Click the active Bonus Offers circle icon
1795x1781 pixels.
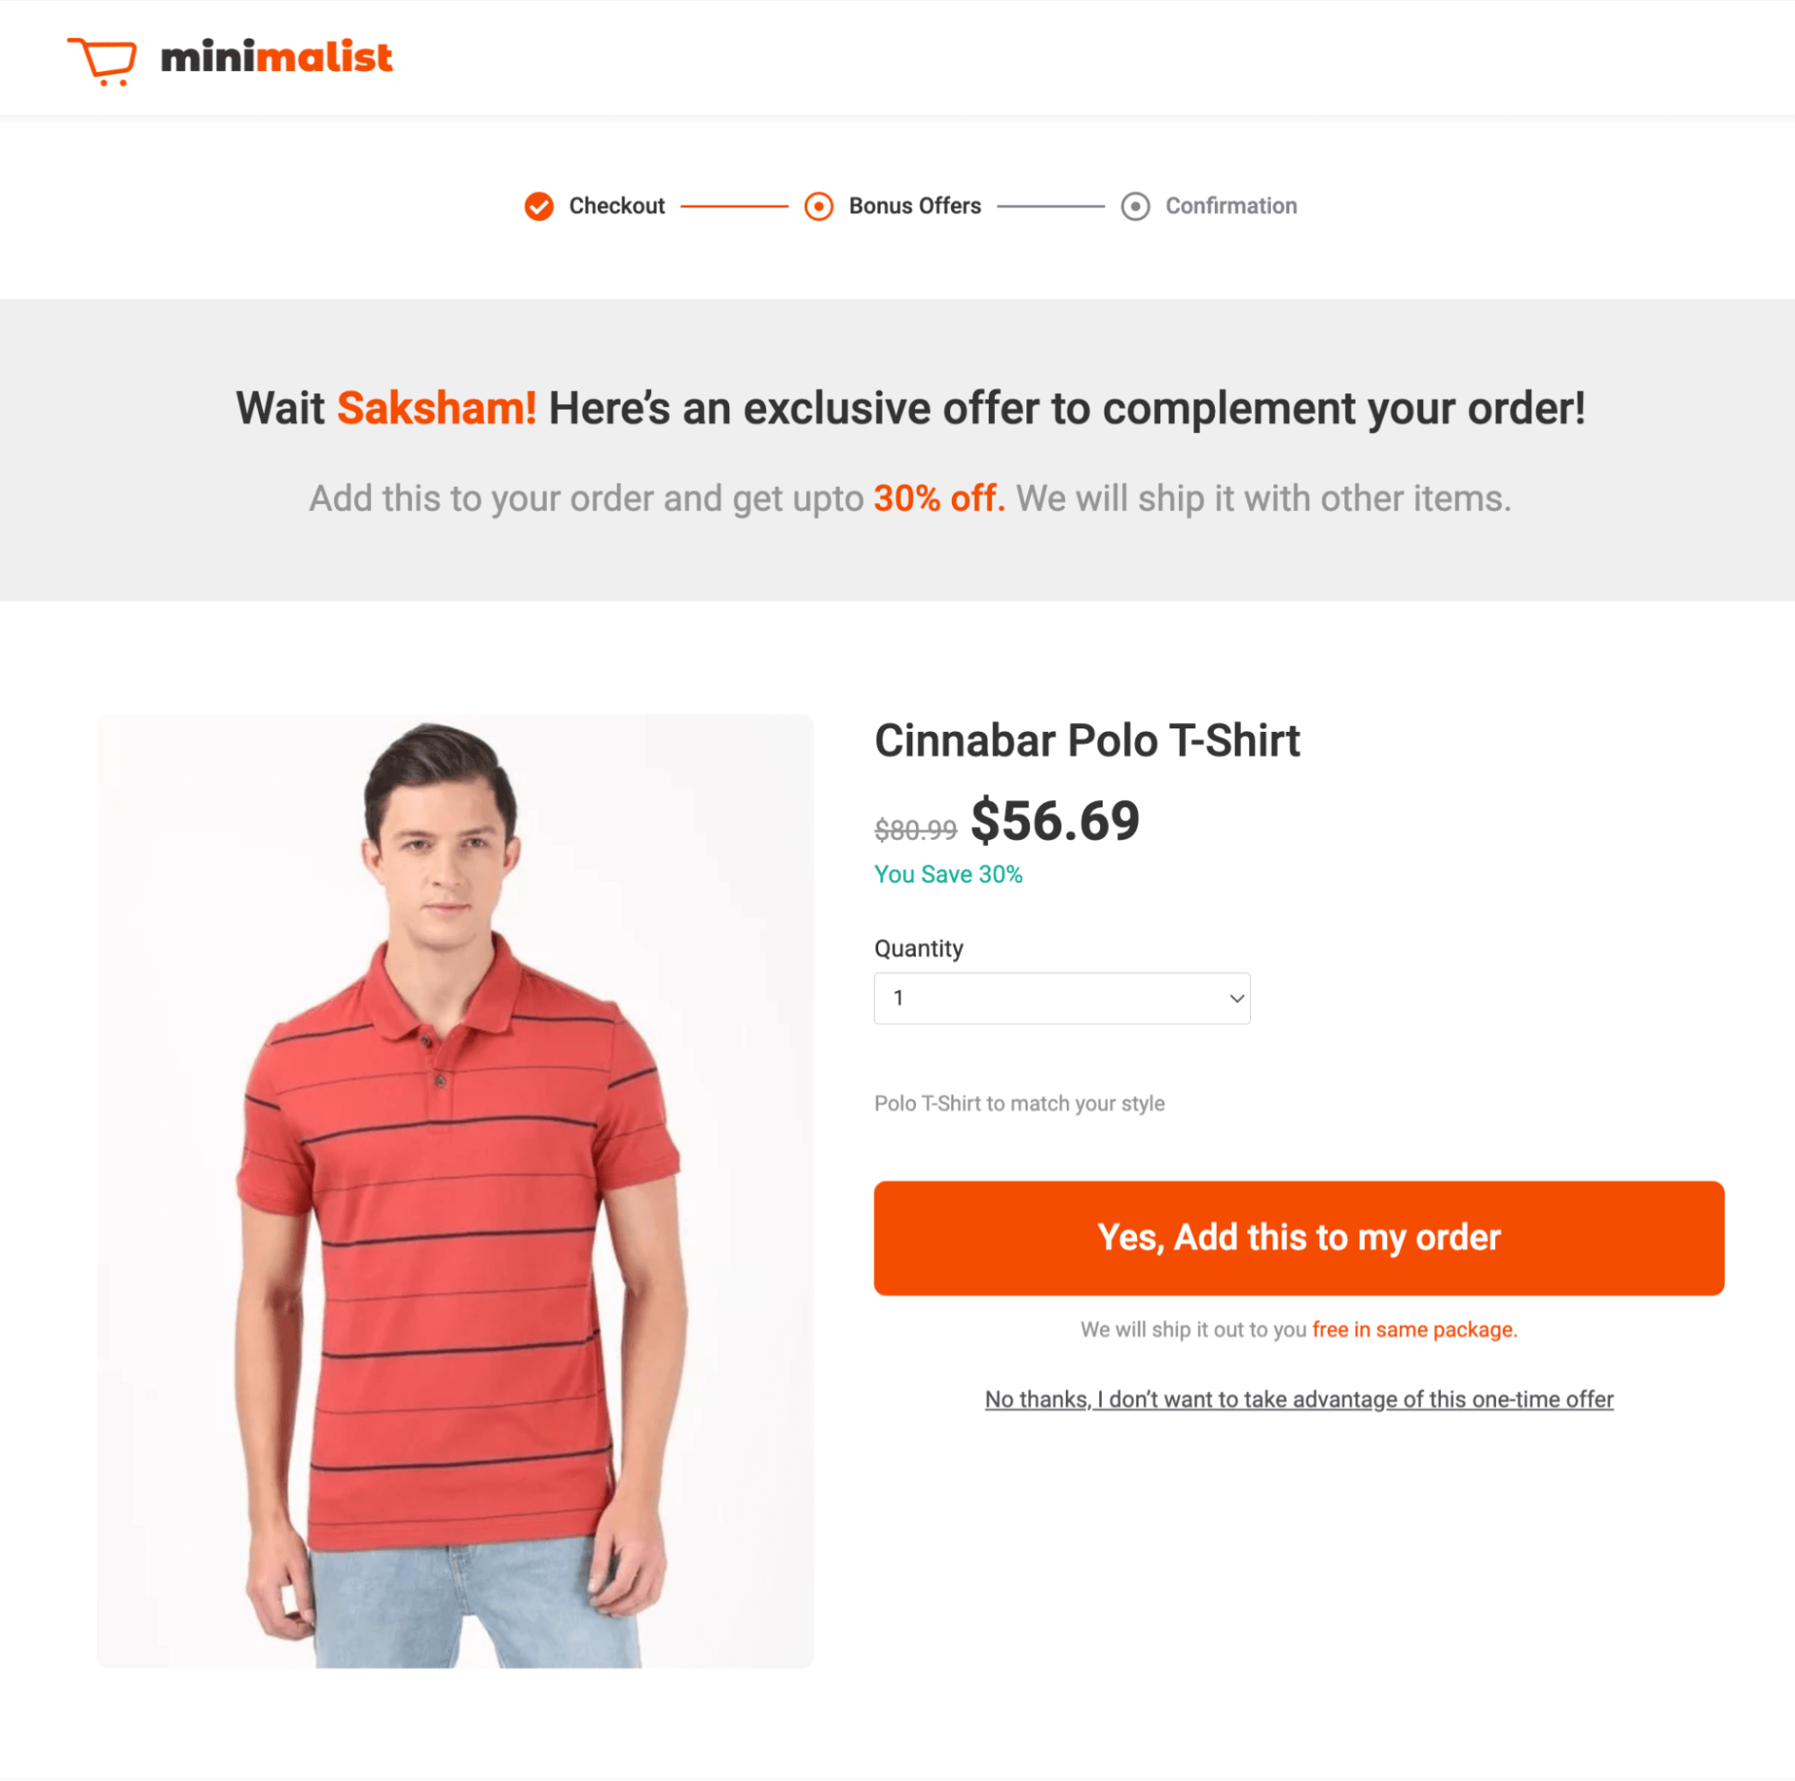coord(820,206)
